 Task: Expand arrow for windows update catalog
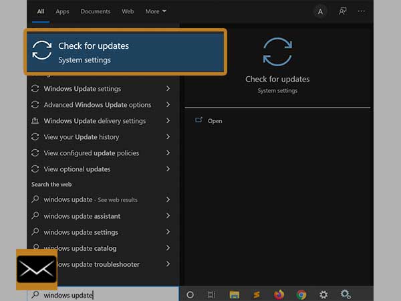tap(168, 247)
